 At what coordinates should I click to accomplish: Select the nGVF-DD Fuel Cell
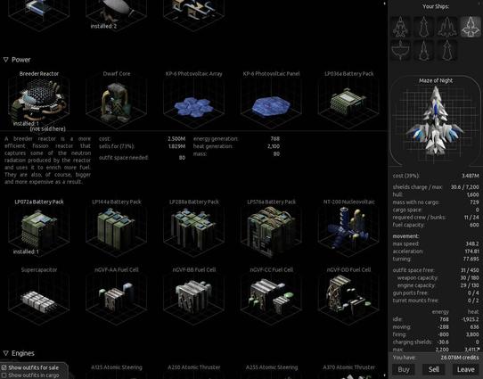(348, 296)
